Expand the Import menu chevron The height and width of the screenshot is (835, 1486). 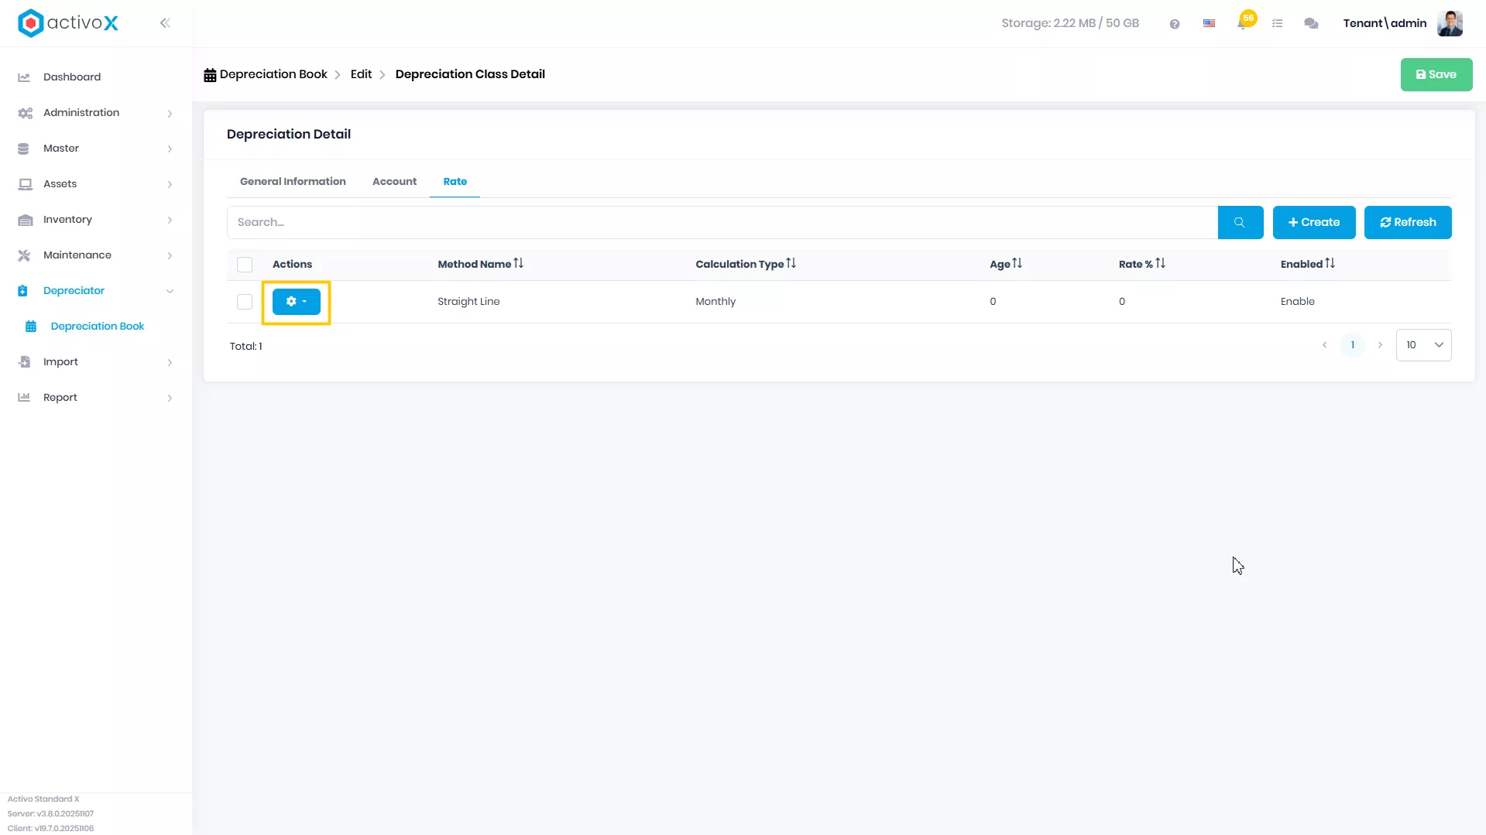point(170,363)
